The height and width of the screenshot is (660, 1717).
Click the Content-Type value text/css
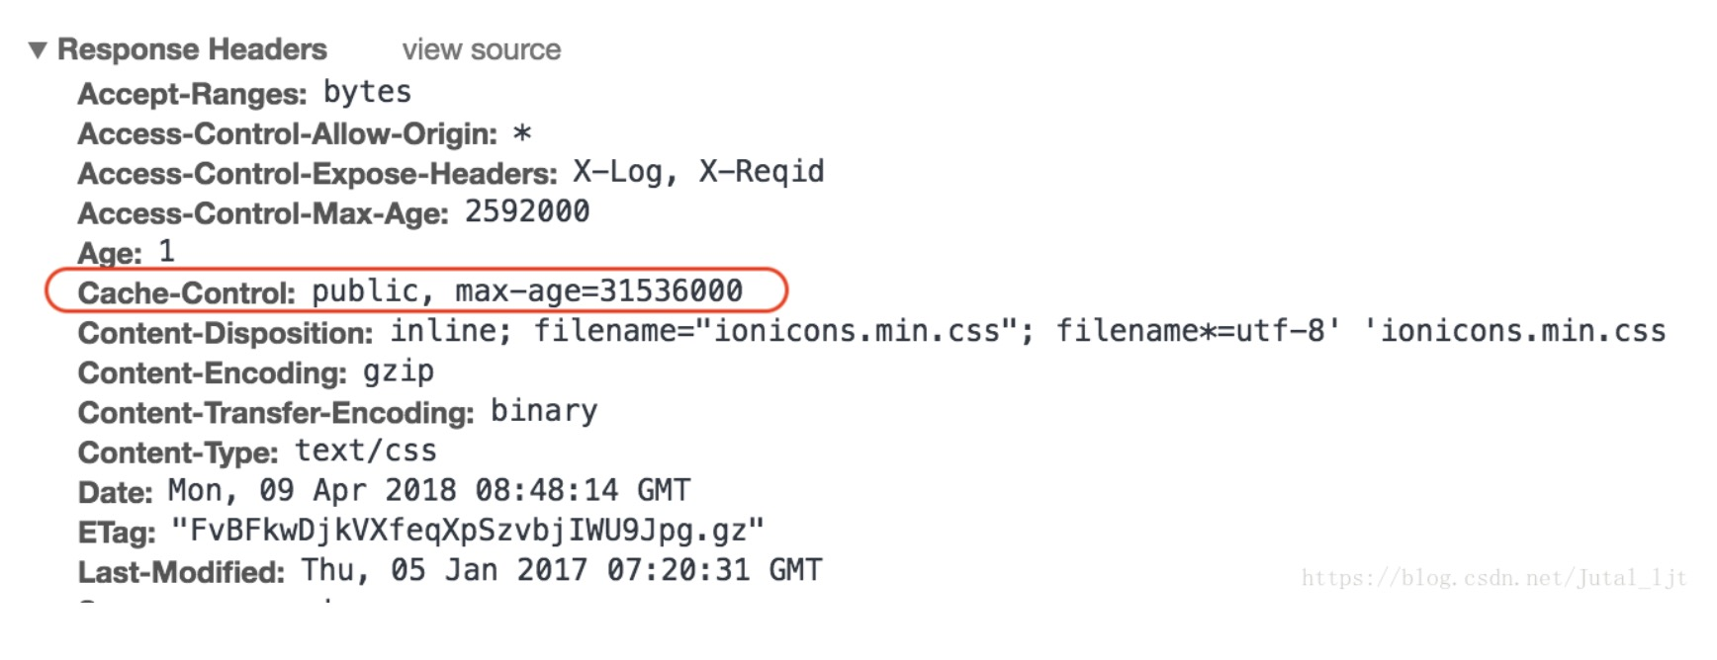[x=366, y=452]
